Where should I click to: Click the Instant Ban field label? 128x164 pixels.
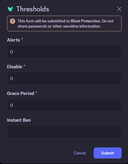tap(19, 120)
